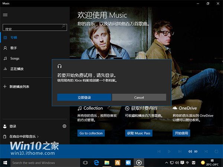Open the Windows Start menu
The image size is (223, 167).
pos(5,163)
